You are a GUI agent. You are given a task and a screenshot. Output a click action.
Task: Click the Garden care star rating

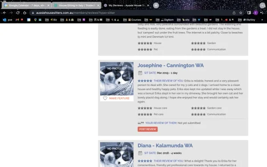point(198,108)
